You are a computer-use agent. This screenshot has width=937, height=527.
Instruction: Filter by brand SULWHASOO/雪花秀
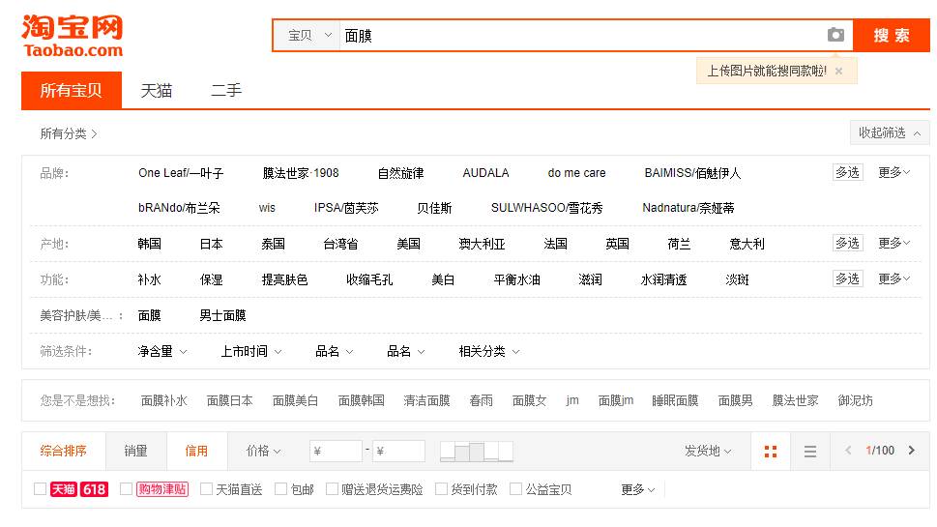(546, 207)
